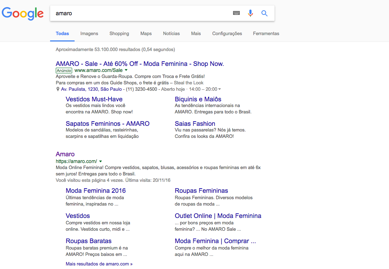Viewport: 389px width, 269px height.
Task: Select the Todas tab
Action: pyautogui.click(x=62, y=33)
